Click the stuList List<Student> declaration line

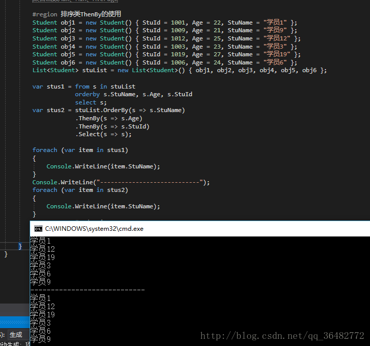[179, 70]
